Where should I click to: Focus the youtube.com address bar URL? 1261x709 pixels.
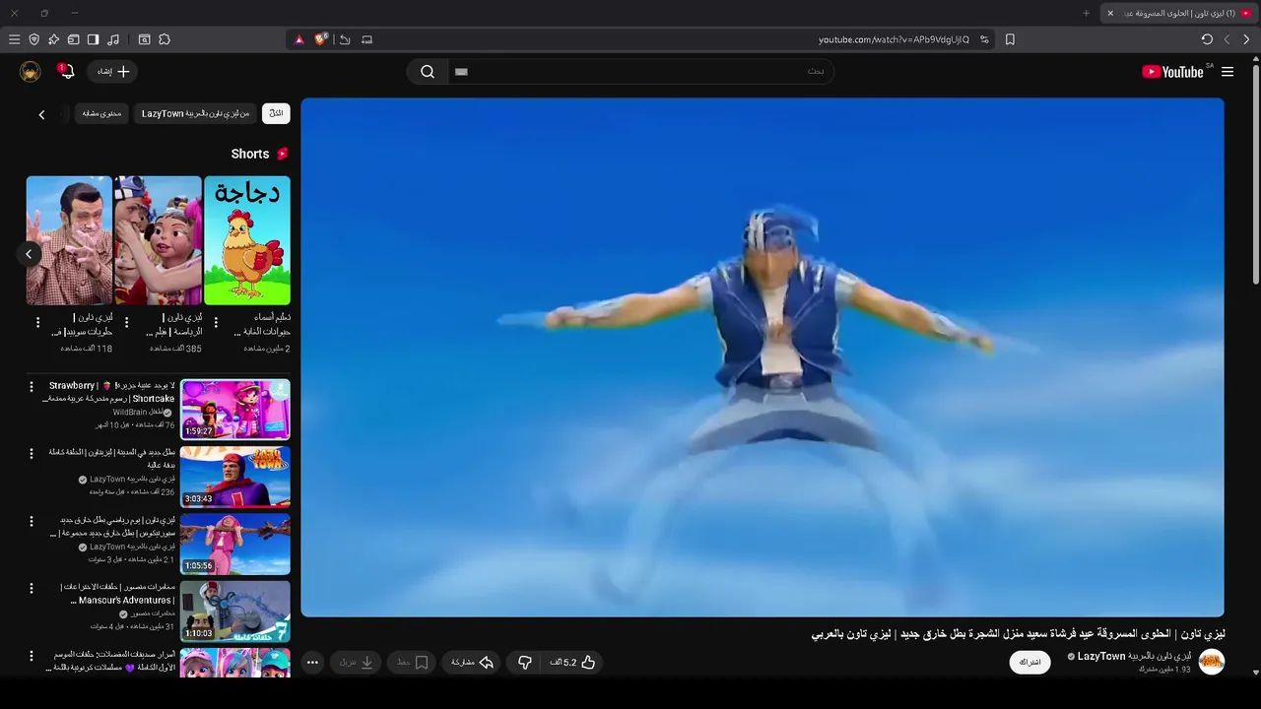[x=894, y=39]
